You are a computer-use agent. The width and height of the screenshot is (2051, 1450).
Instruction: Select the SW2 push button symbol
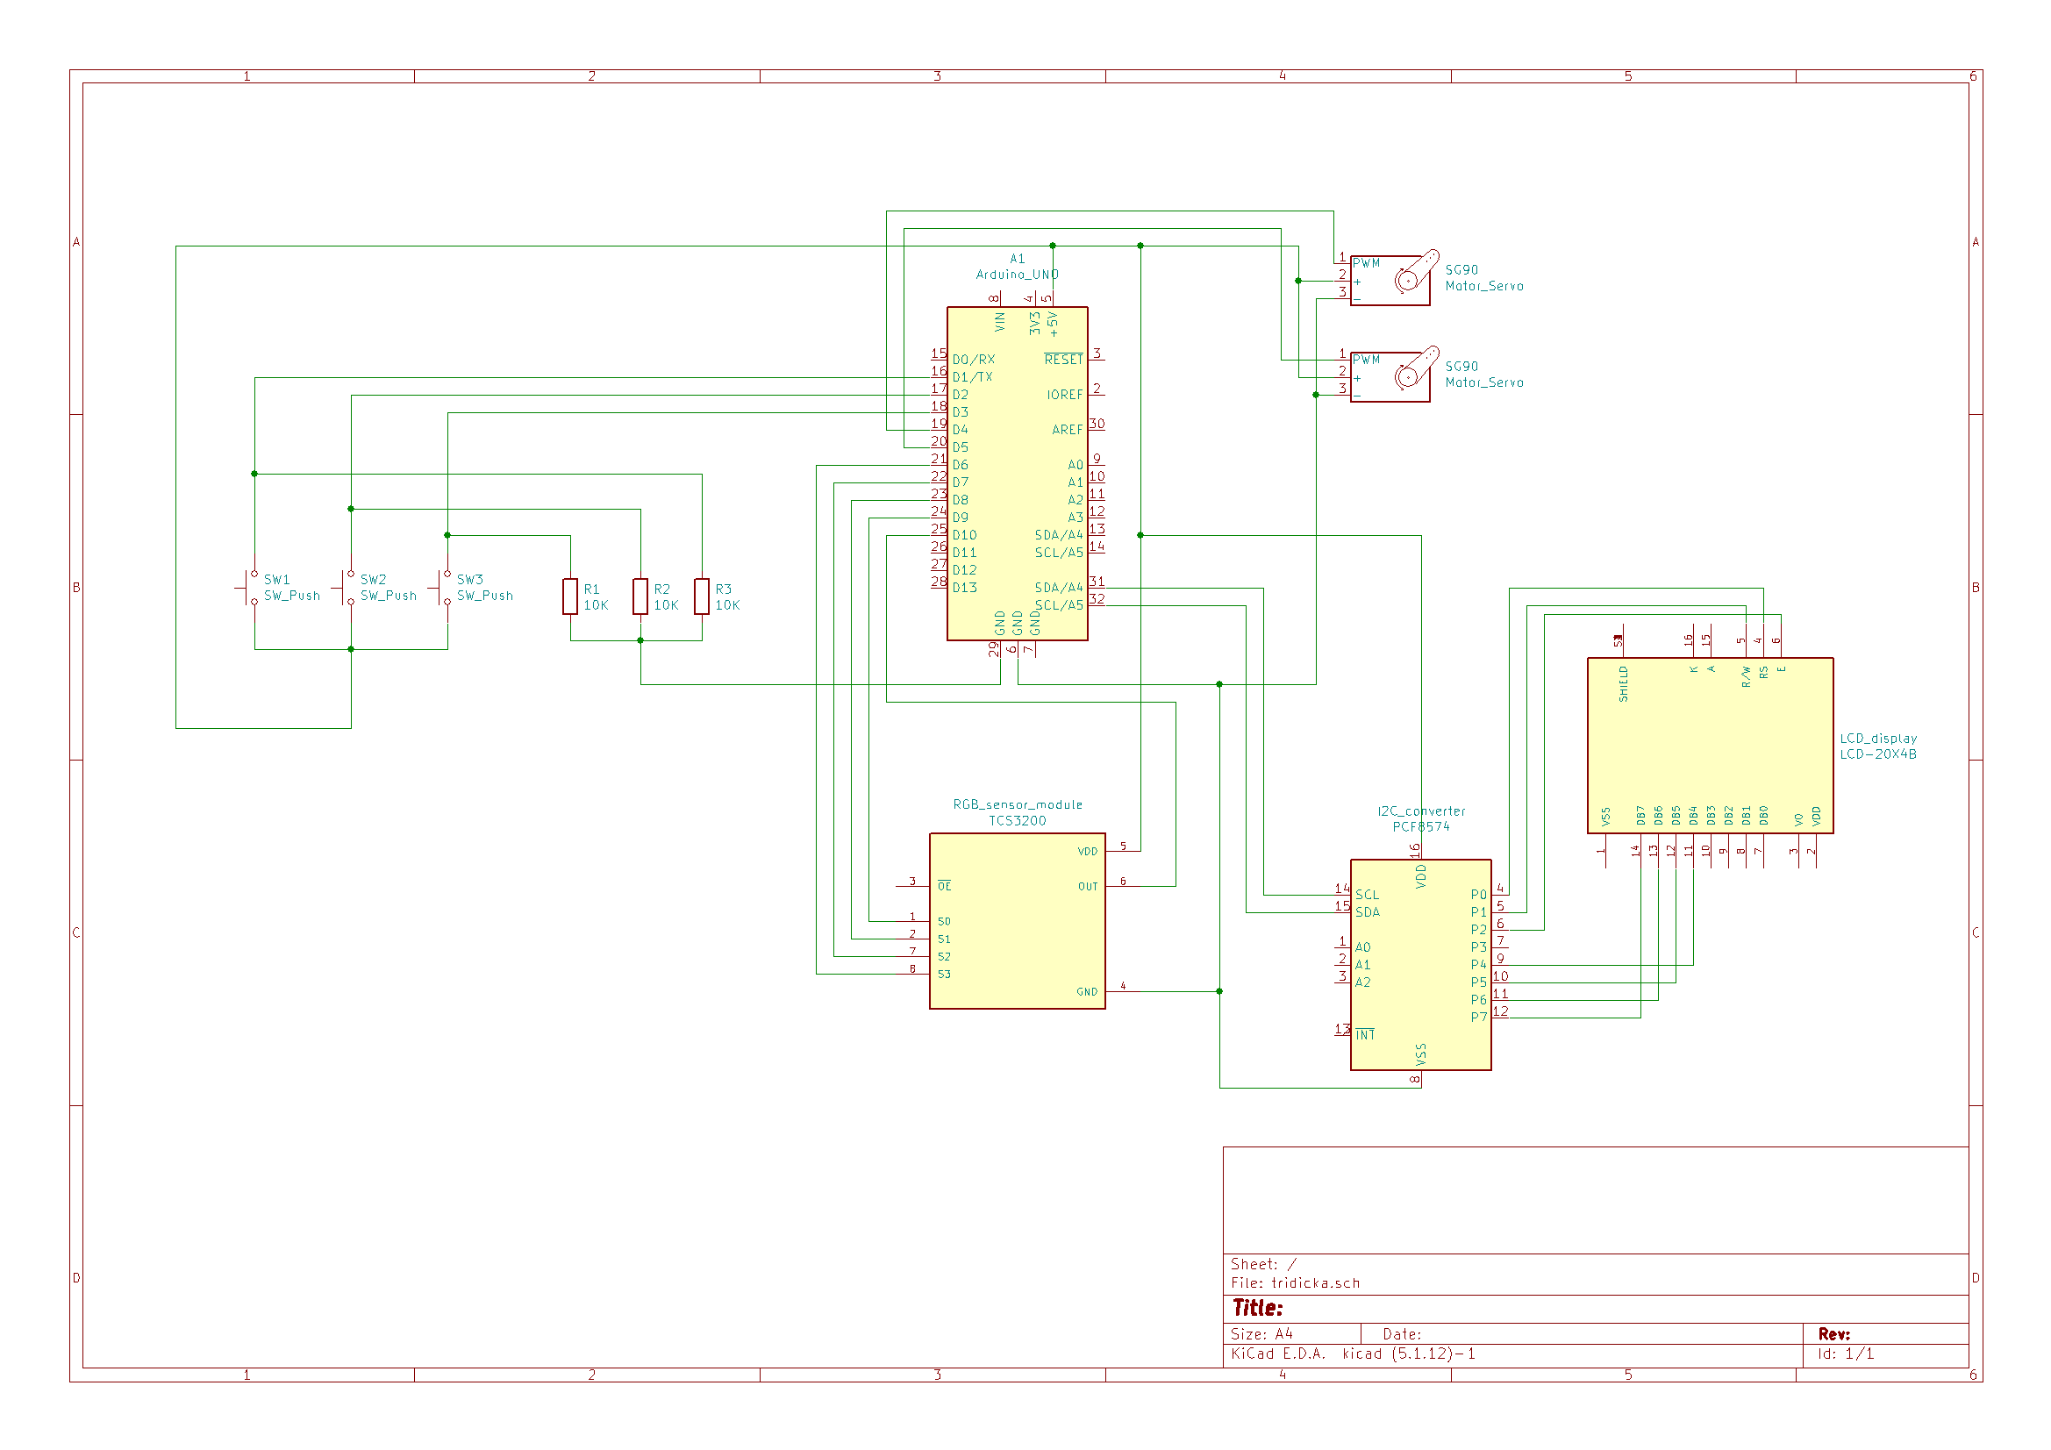345,588
